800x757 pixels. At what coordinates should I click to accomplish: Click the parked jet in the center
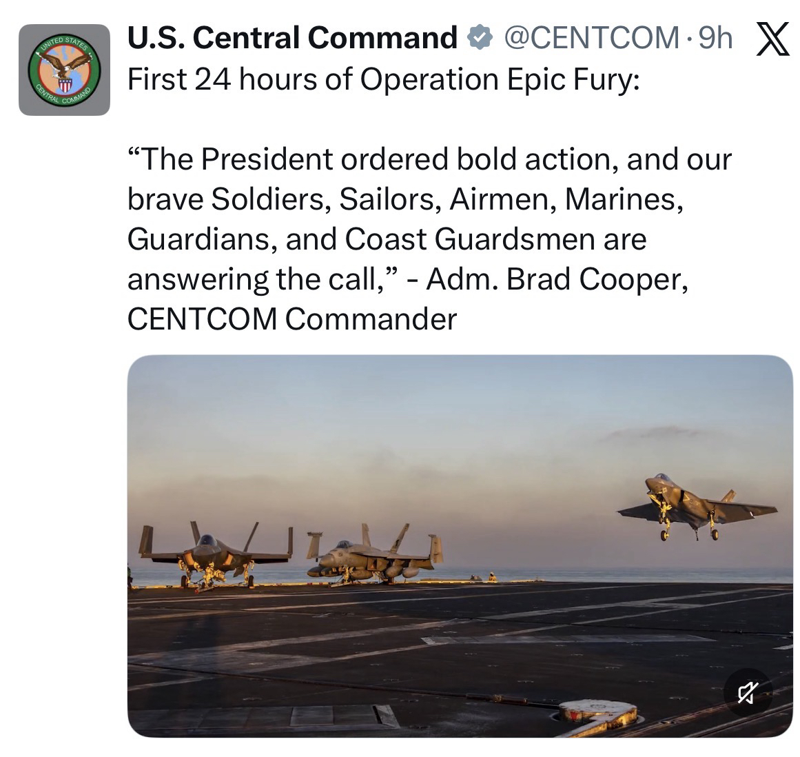[372, 557]
